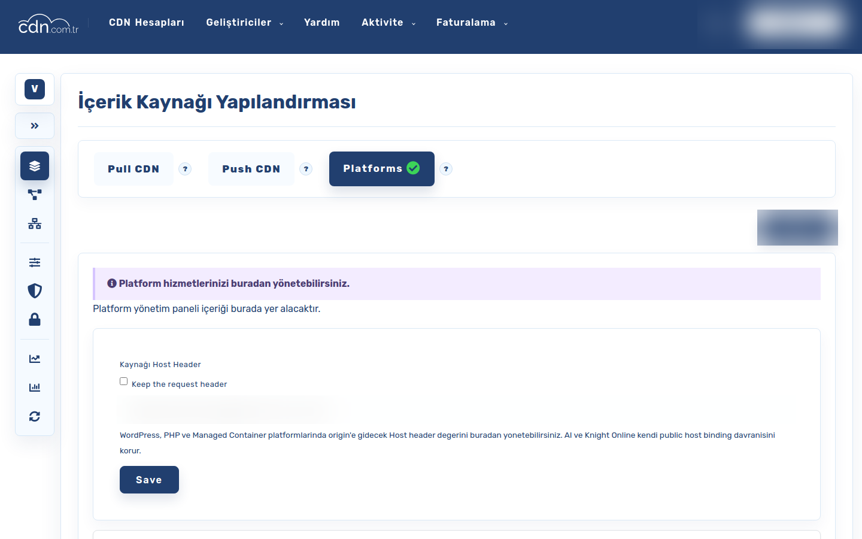This screenshot has width=862, height=539.
Task: Open the network sitemap icon in the sidebar
Action: 35,223
